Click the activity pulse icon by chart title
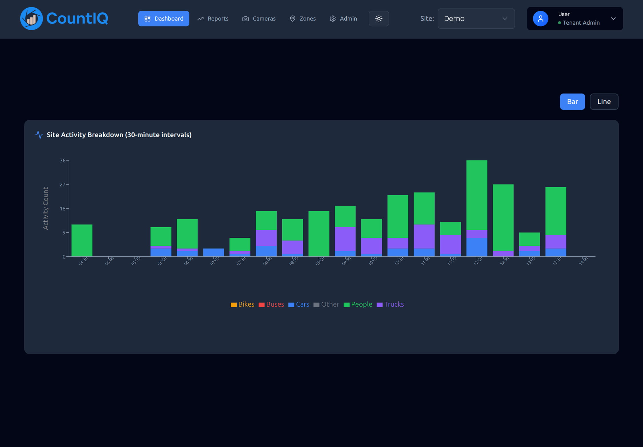This screenshot has height=447, width=643. coord(39,135)
